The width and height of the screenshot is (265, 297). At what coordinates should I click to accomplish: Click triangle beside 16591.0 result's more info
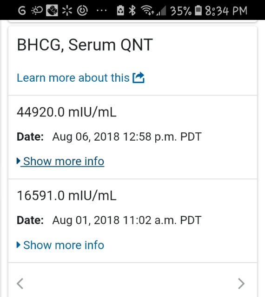(19, 245)
